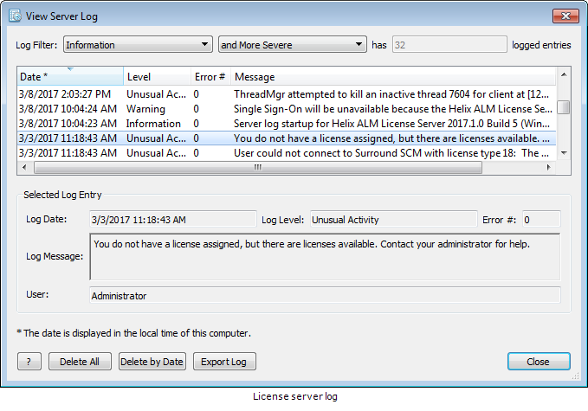Select the ThreadMgr 2:03:27 PM log entry
Viewport: 588px width, 411px height.
pyautogui.click(x=286, y=93)
